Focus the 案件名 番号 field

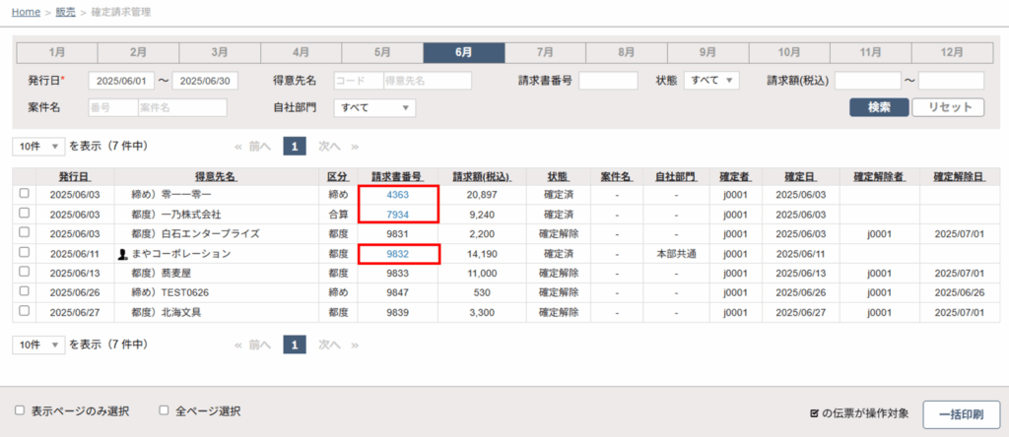point(112,108)
